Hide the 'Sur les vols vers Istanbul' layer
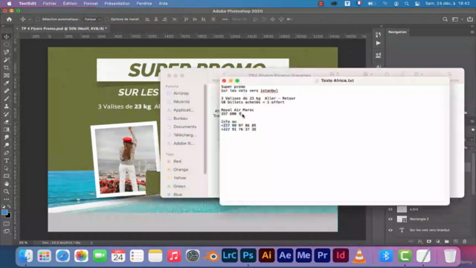The image size is (476, 268). (x=390, y=230)
